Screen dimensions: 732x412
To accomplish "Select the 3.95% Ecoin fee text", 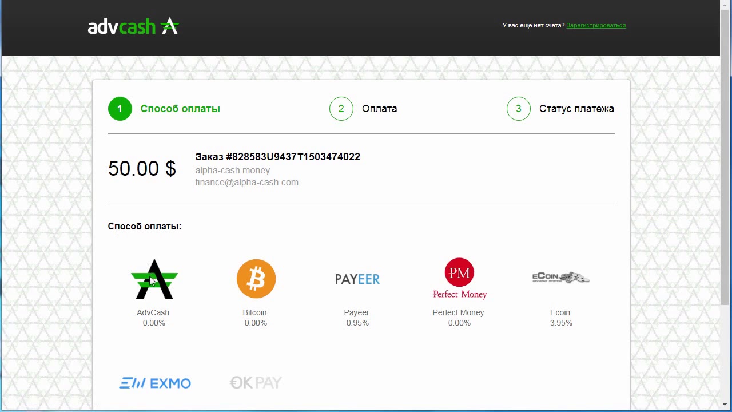I will click(561, 323).
